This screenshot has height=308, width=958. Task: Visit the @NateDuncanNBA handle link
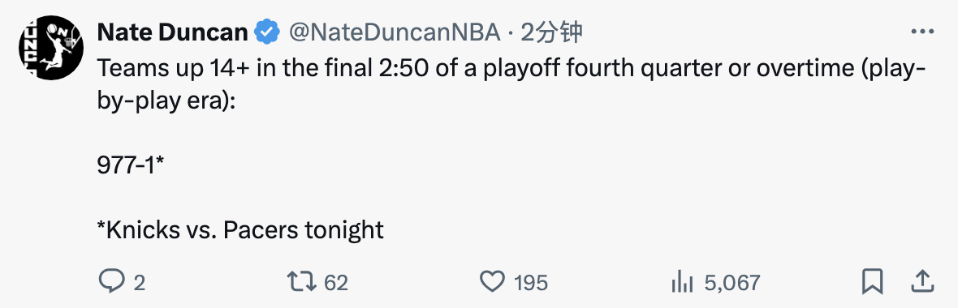394,32
